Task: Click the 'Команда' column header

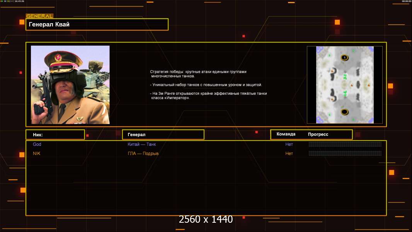Action: click(x=286, y=134)
